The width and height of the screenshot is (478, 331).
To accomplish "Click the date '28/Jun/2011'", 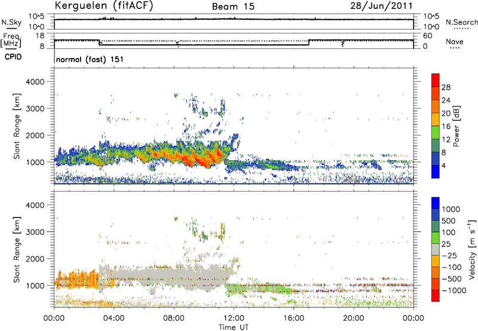I will (381, 6).
